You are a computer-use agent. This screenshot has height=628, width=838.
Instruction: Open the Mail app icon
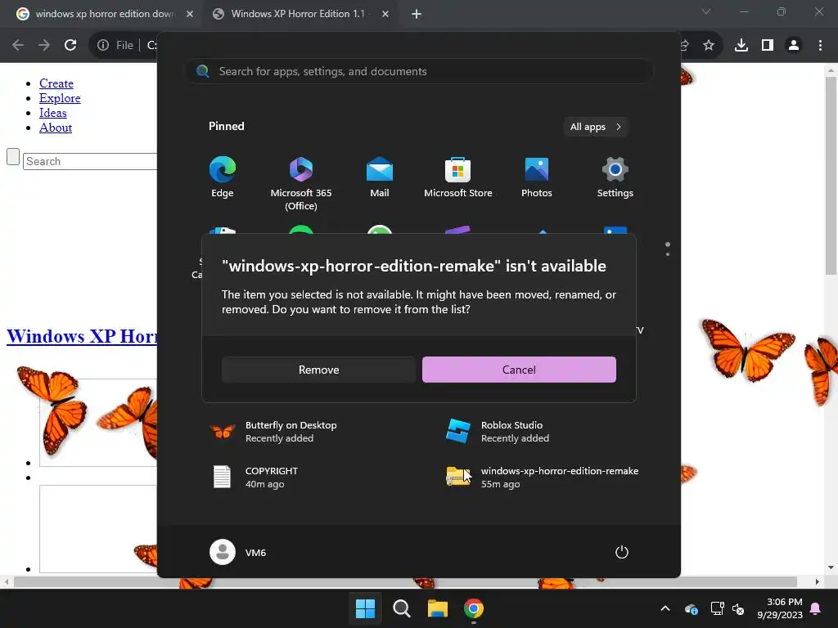pyautogui.click(x=380, y=177)
